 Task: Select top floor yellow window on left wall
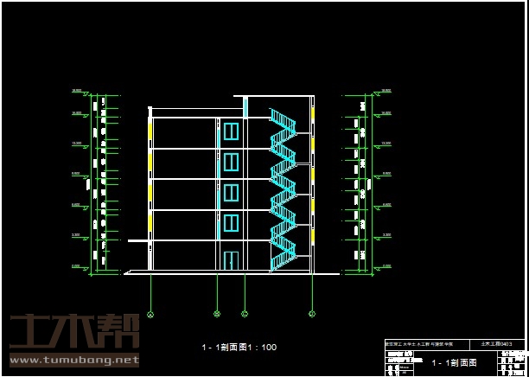pos(151,131)
